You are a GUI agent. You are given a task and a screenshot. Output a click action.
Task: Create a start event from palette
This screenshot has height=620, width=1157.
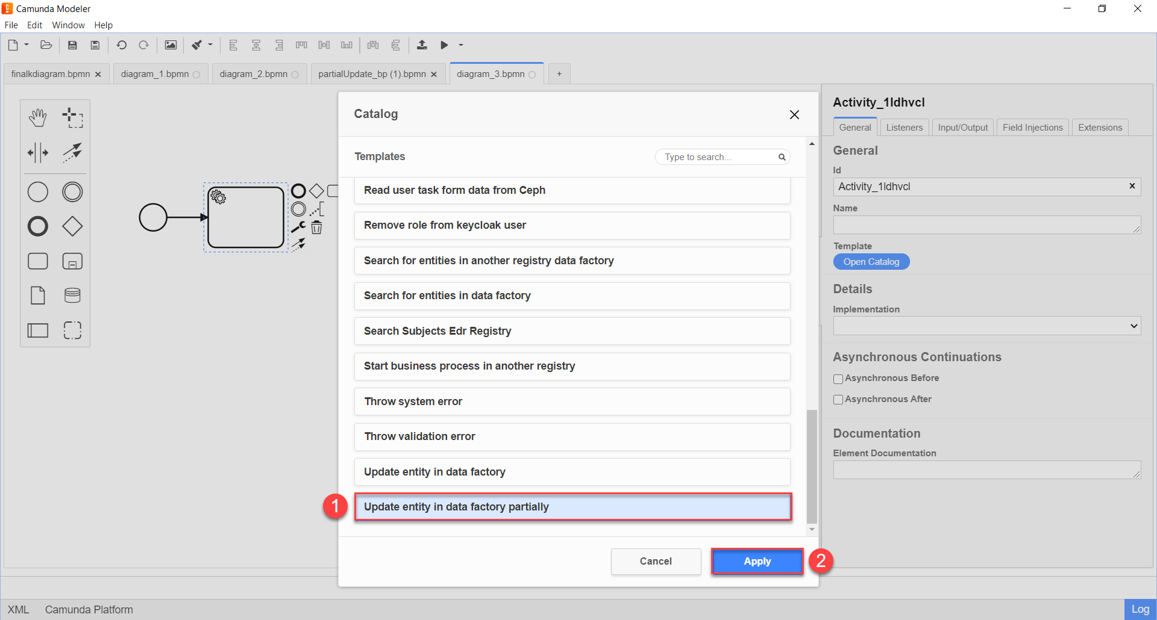(x=38, y=192)
